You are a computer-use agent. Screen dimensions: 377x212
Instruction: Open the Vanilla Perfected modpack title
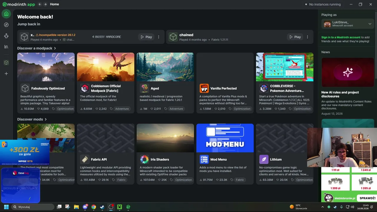pyautogui.click(x=224, y=88)
